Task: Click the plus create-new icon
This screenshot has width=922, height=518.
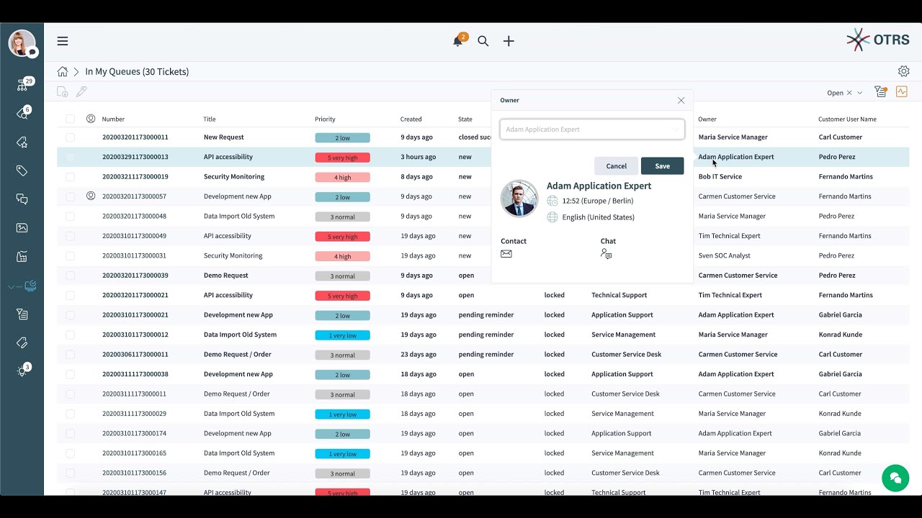Action: 509,42
